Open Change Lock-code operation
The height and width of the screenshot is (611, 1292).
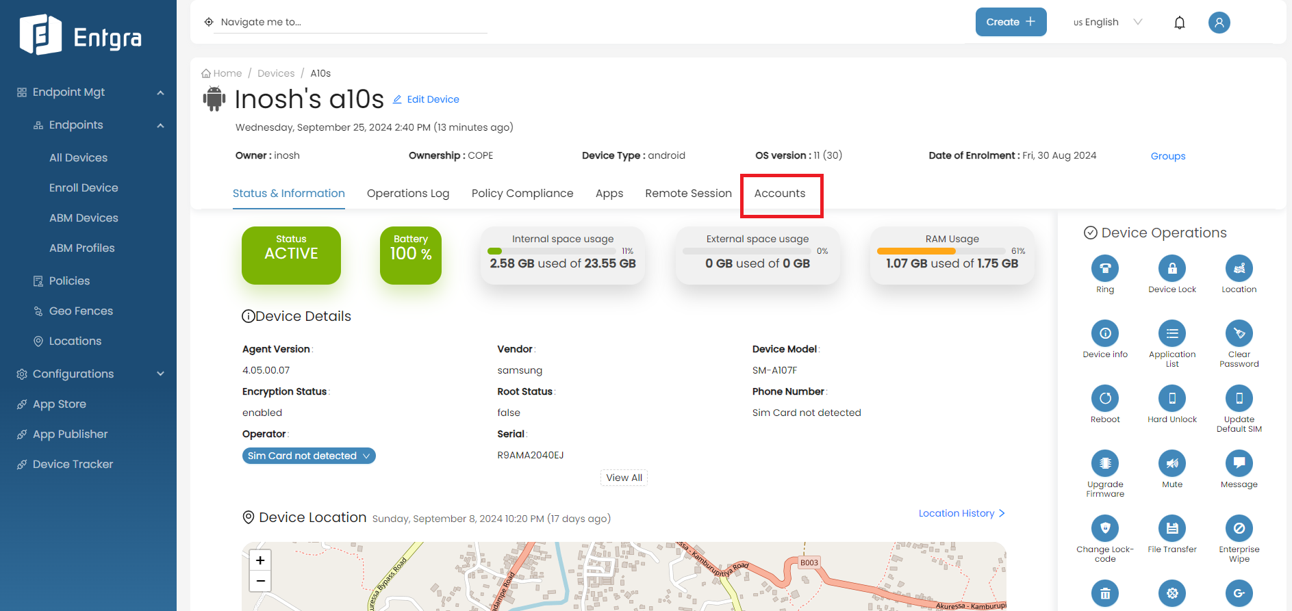[x=1105, y=528]
